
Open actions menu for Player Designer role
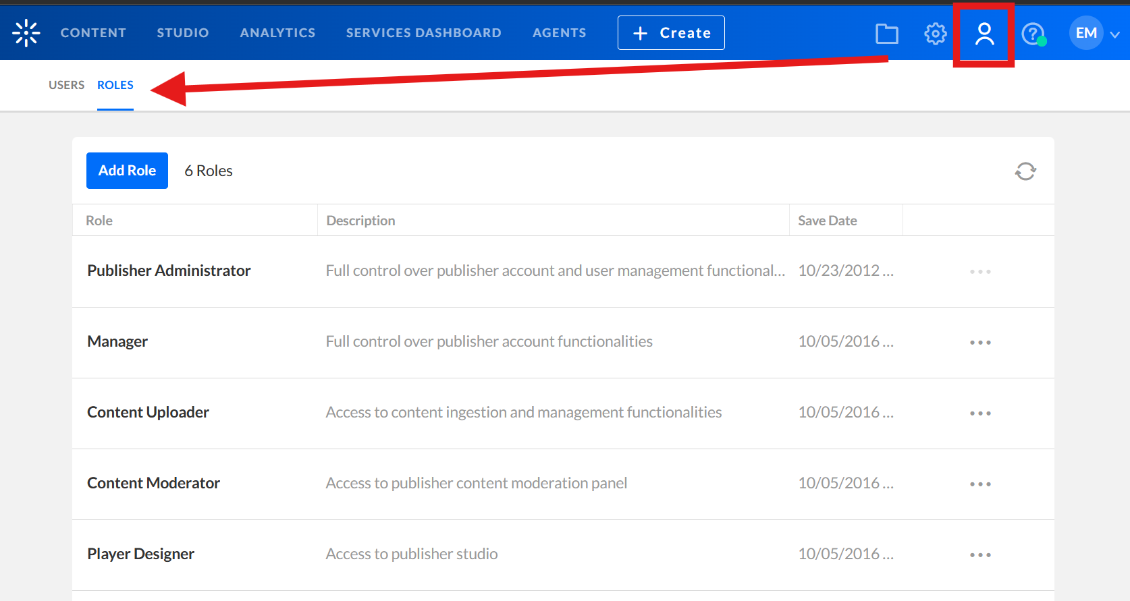tap(980, 555)
